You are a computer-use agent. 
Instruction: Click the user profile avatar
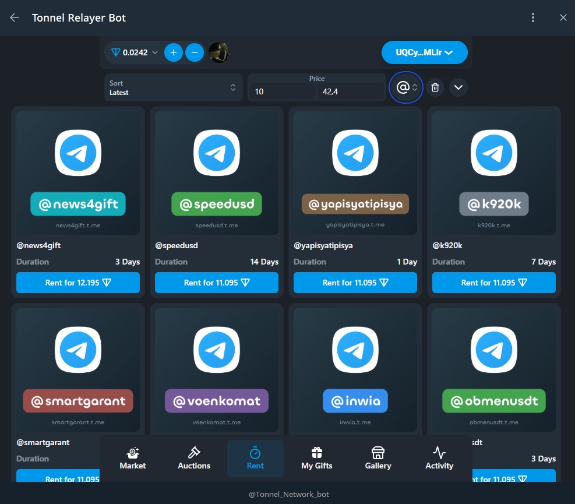click(x=219, y=52)
